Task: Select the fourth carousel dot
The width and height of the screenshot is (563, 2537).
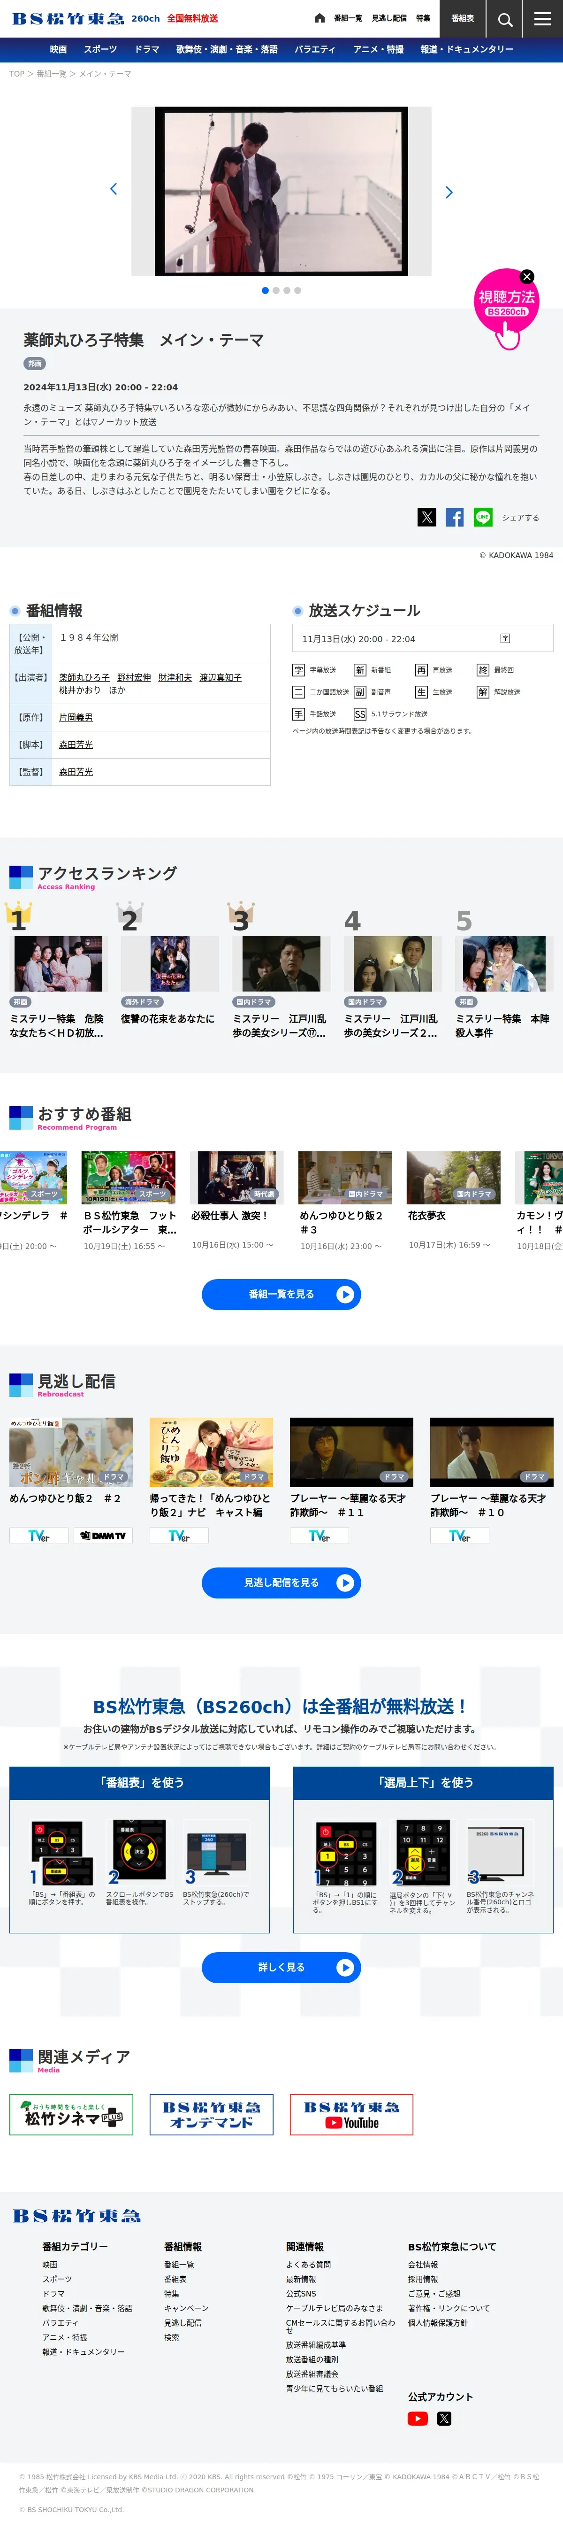Action: (x=297, y=291)
